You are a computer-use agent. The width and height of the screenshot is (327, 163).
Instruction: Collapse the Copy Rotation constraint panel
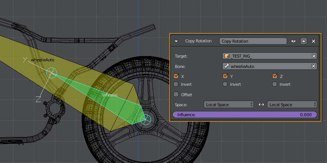[176, 41]
